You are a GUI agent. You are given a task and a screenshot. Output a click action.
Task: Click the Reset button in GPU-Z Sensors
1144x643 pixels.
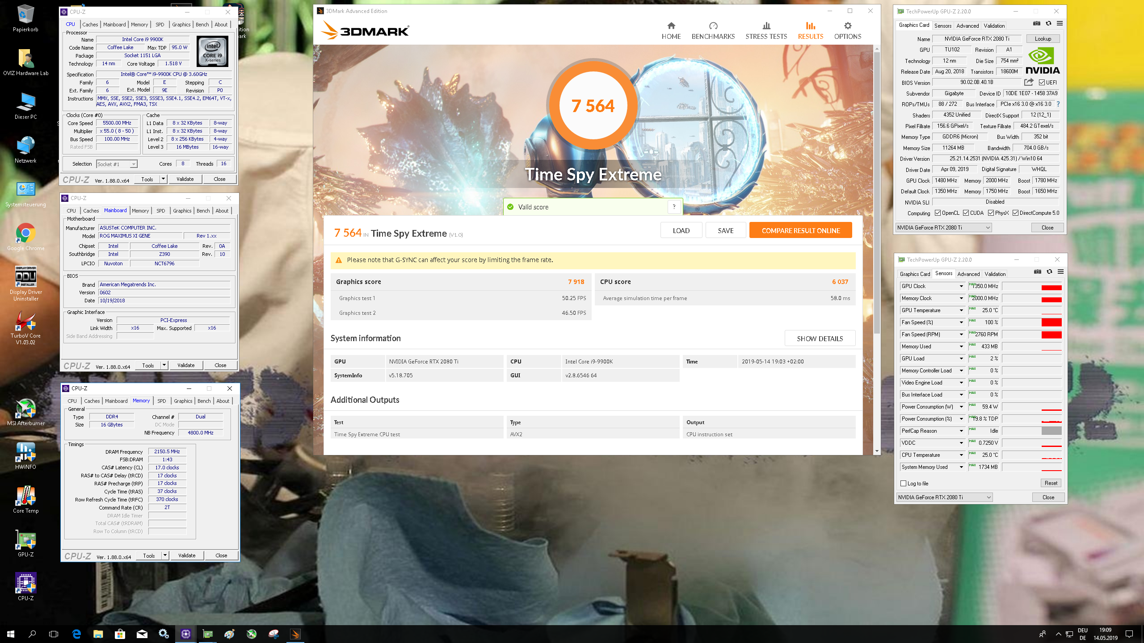point(1051,483)
